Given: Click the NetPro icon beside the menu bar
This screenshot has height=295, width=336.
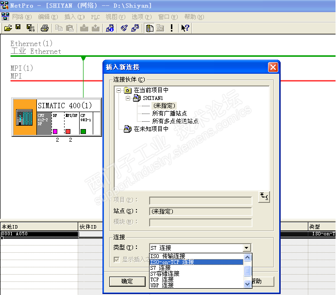Looking at the screenshot, I should (5, 16).
